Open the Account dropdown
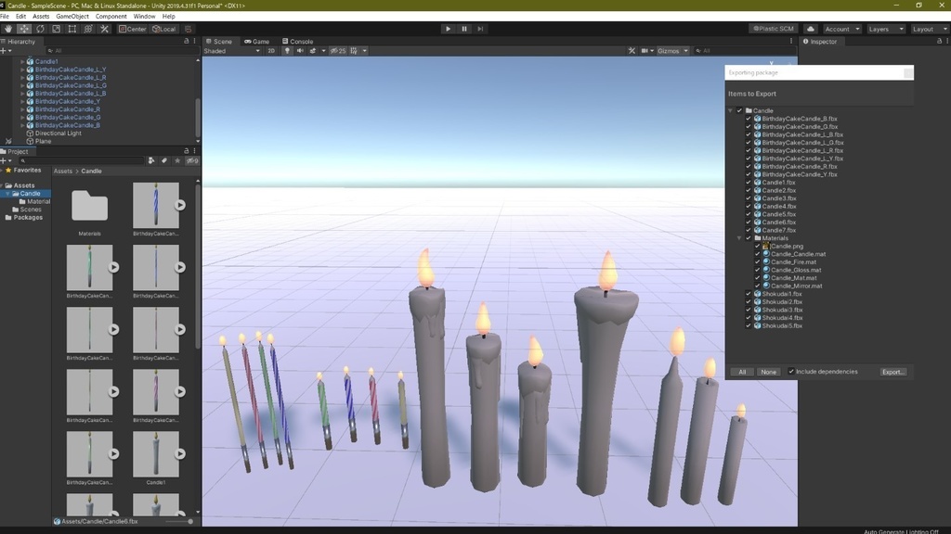The image size is (951, 534). click(x=841, y=29)
